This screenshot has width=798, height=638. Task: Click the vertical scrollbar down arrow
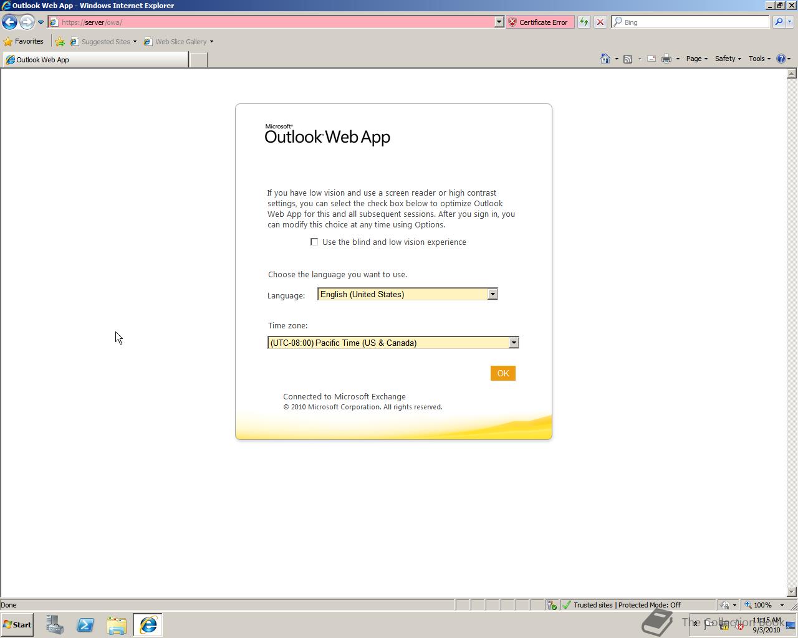click(x=792, y=591)
